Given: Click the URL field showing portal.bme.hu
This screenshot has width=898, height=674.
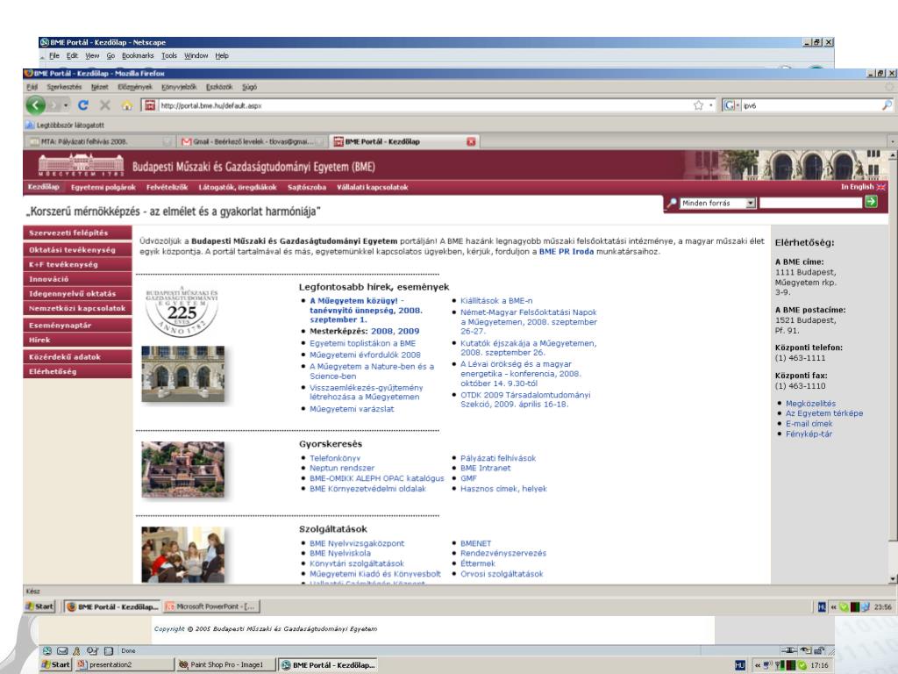Looking at the screenshot, I should tap(424, 105).
